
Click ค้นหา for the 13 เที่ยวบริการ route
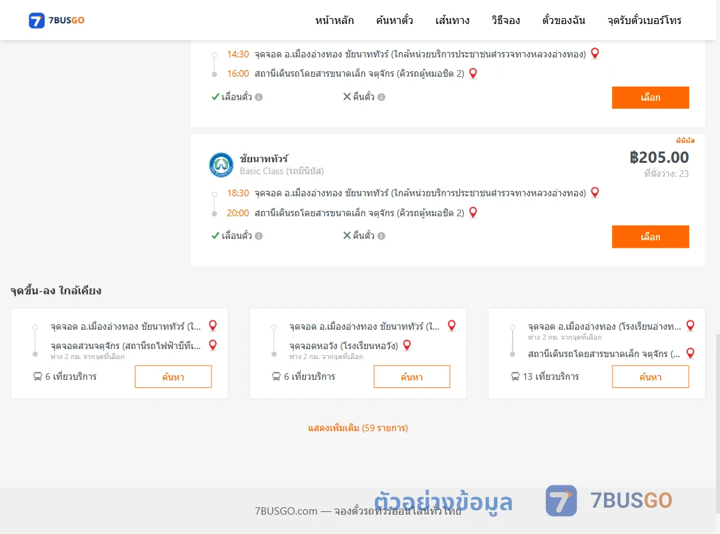pyautogui.click(x=650, y=376)
